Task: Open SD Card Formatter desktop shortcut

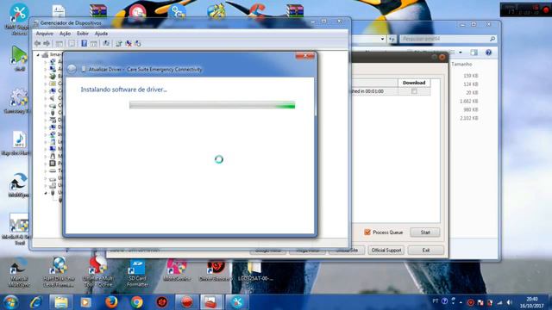Action: tap(137, 274)
